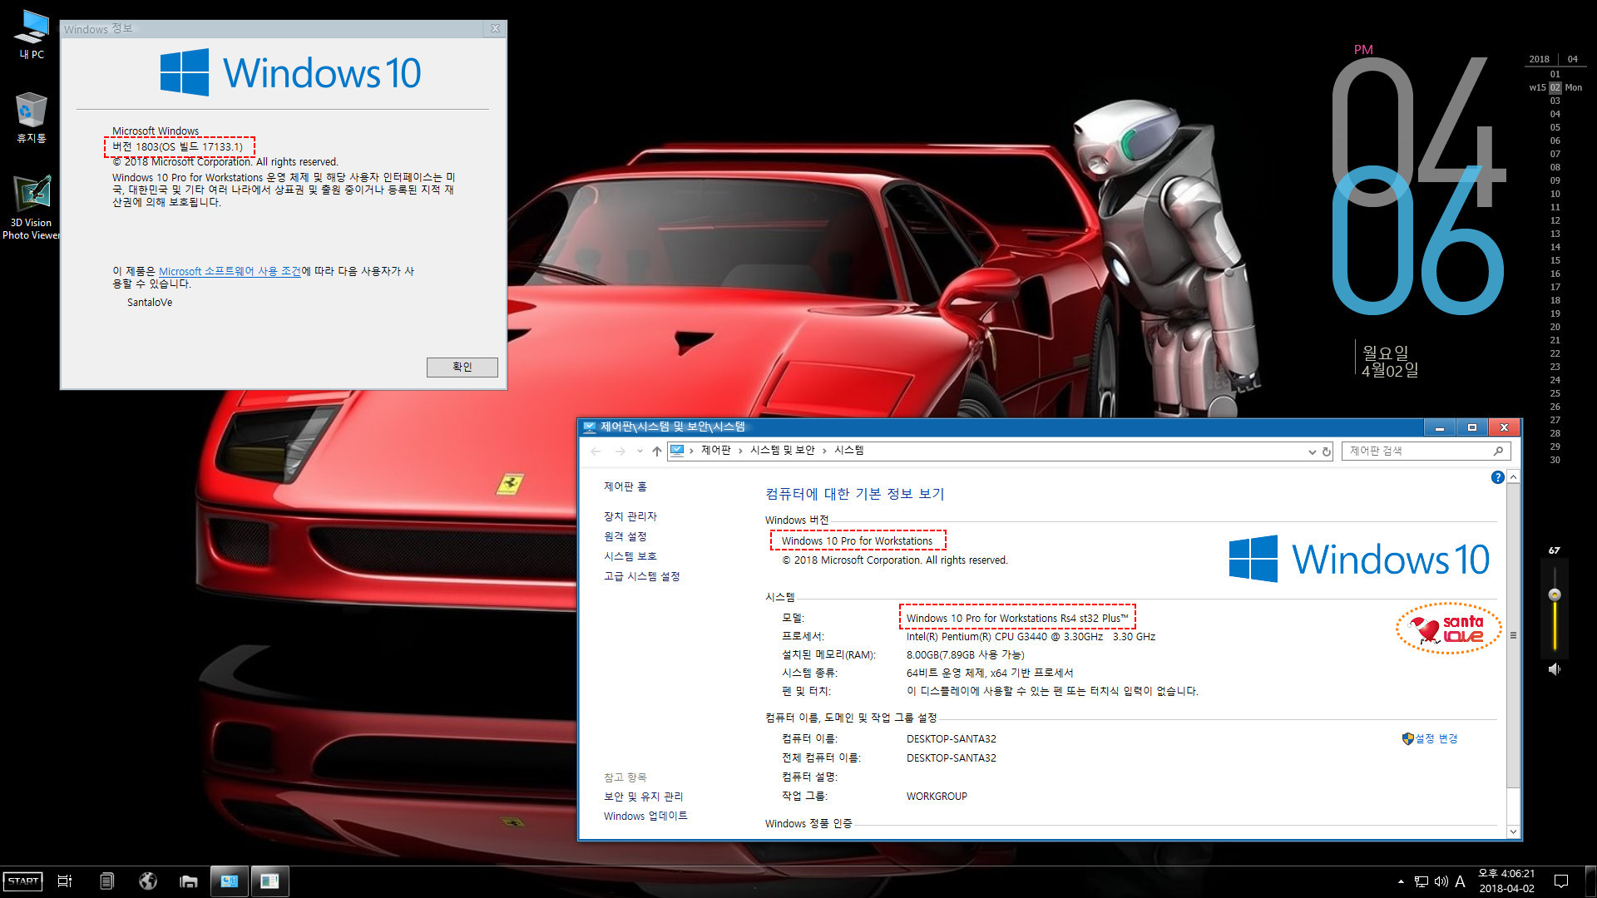
Task: Open recent locations dropdown arrow
Action: [640, 451]
